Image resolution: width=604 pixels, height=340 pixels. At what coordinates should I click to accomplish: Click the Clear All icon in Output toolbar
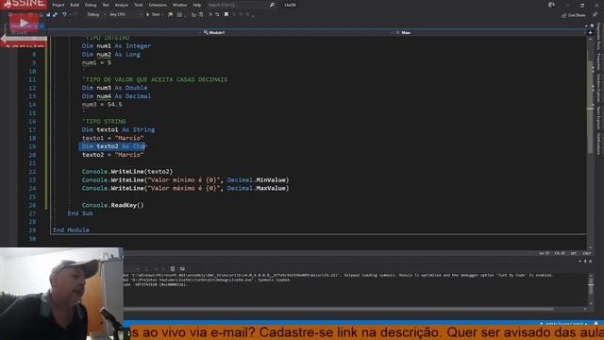(173, 268)
